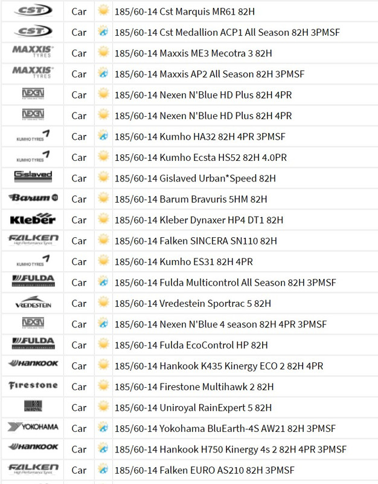The image size is (378, 484).
Task: Click CST logo in Marquis MR61 row
Action: [33, 11]
